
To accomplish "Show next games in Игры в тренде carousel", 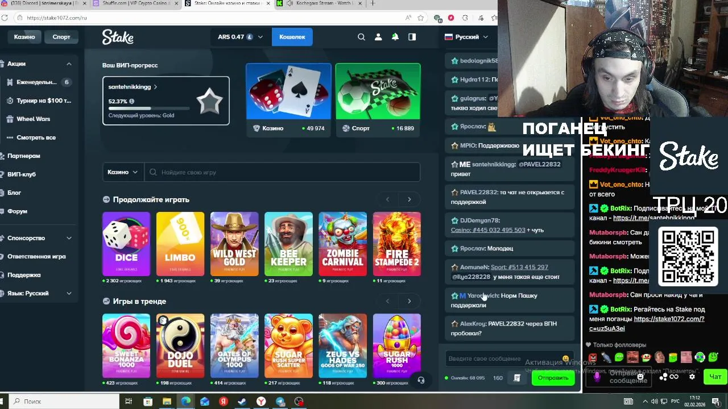I will tap(409, 301).
